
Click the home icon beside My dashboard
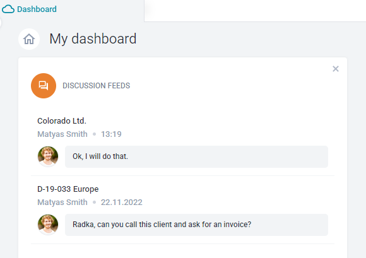click(x=29, y=39)
